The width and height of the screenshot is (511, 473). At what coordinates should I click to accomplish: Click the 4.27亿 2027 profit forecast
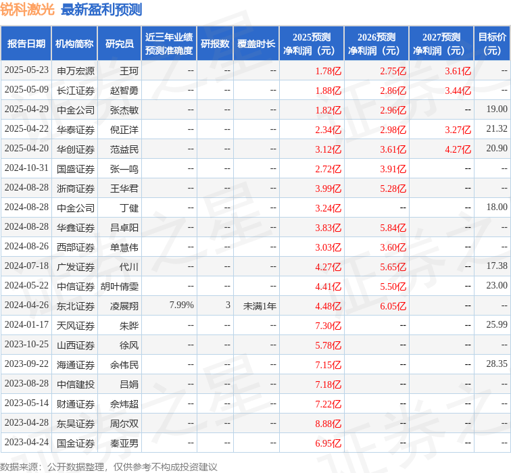458,149
